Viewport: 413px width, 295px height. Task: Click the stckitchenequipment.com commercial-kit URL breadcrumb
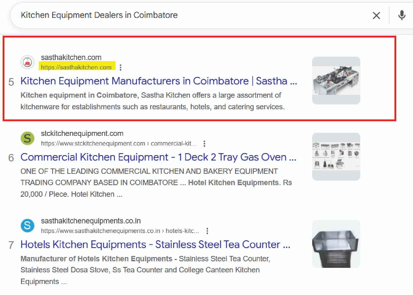(x=118, y=144)
